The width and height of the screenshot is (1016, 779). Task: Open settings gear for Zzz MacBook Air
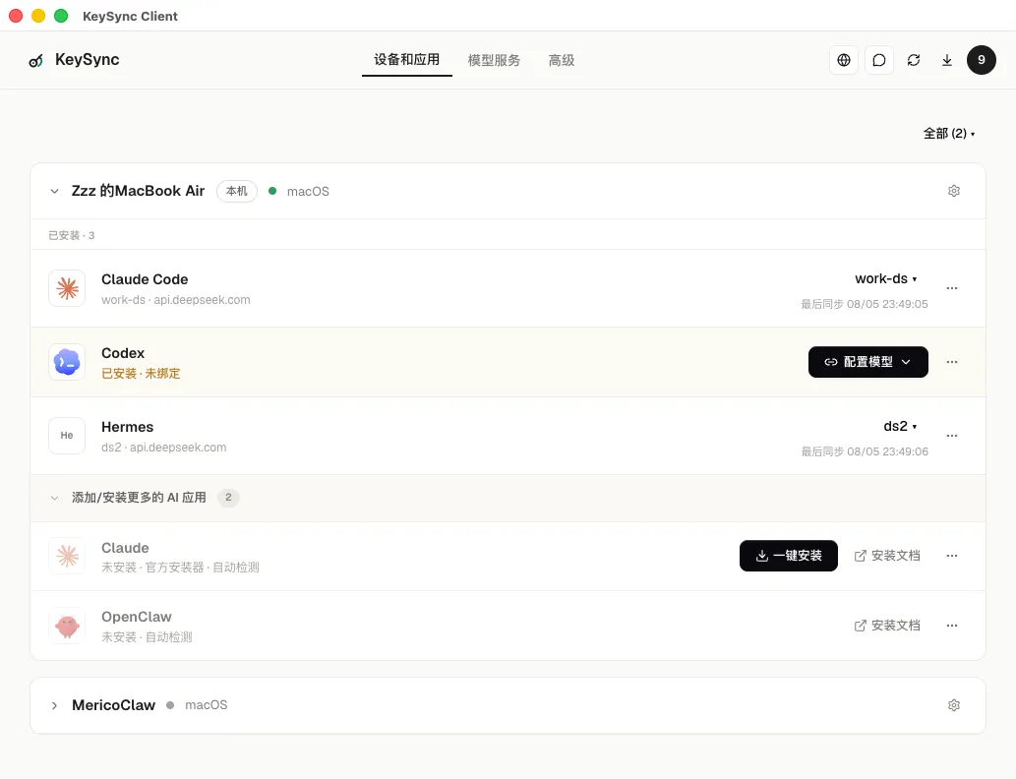tap(954, 191)
